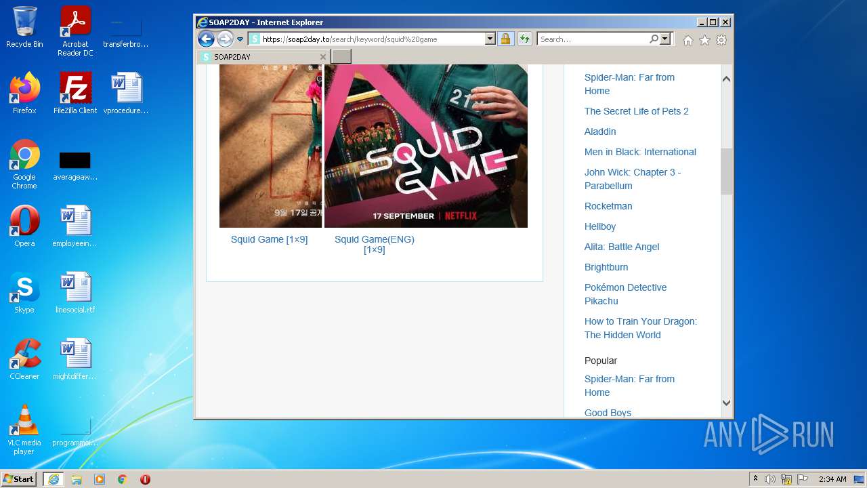Open Firefox desktop shortcut
This screenshot has height=488, width=867.
(x=24, y=94)
